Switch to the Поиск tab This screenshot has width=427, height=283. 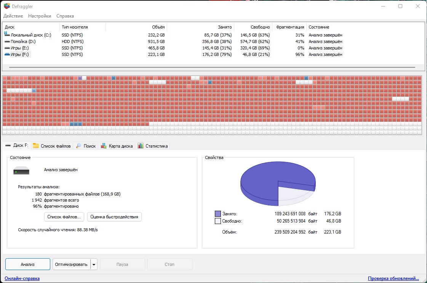point(86,146)
